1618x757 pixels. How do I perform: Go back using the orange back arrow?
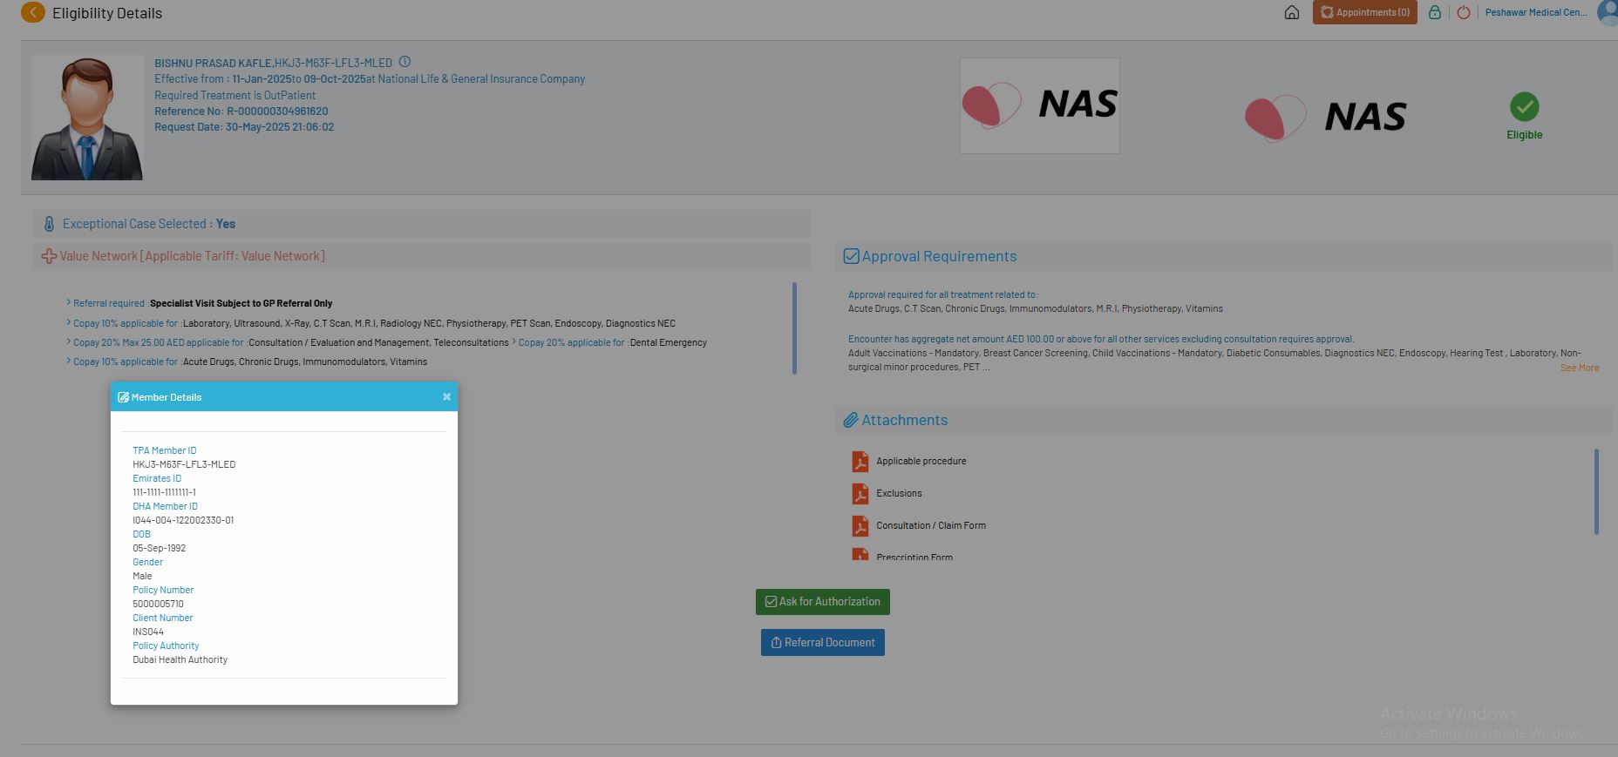pos(32,12)
